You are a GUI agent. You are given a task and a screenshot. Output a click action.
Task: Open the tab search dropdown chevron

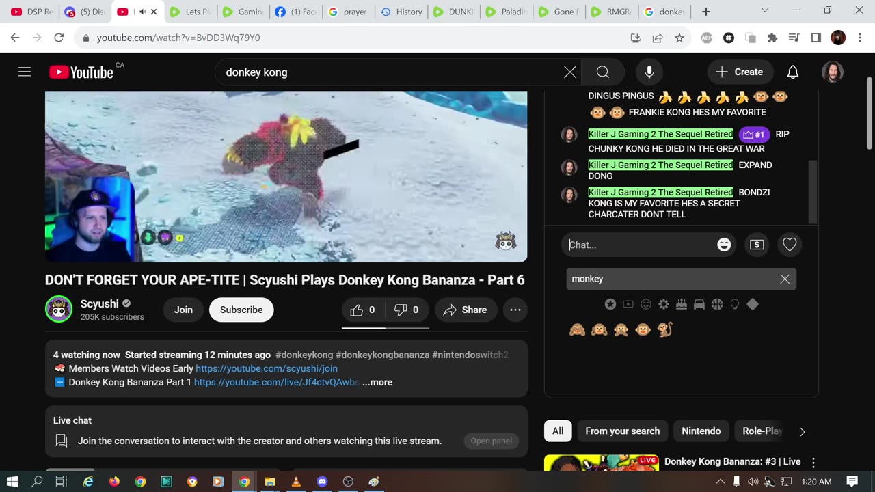(765, 10)
